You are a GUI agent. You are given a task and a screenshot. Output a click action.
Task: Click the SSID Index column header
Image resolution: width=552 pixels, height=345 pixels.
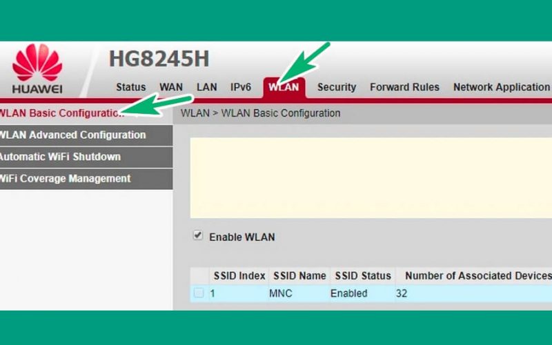[x=239, y=275]
